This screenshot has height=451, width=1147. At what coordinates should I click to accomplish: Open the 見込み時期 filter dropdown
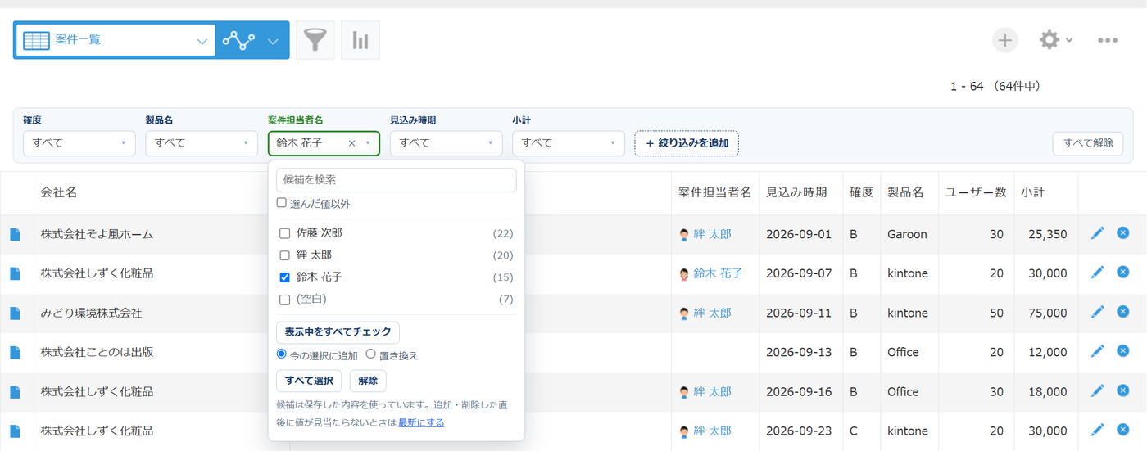(446, 143)
